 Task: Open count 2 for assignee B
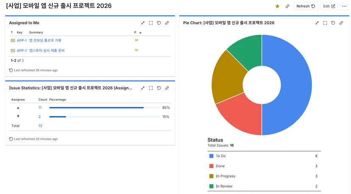click(39, 117)
